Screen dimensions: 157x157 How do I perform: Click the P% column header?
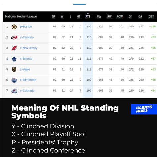click(99, 17)
